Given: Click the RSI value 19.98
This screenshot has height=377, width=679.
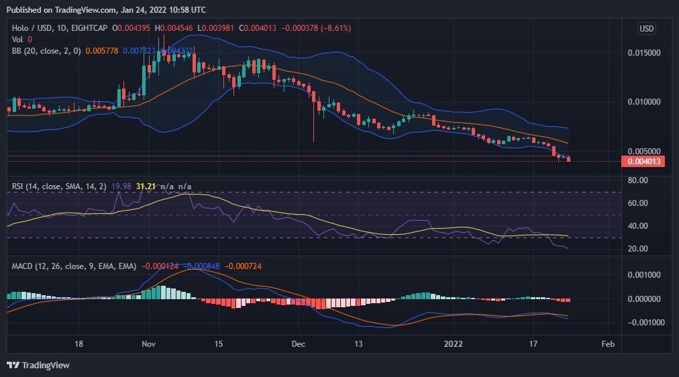Looking at the screenshot, I should point(121,186).
